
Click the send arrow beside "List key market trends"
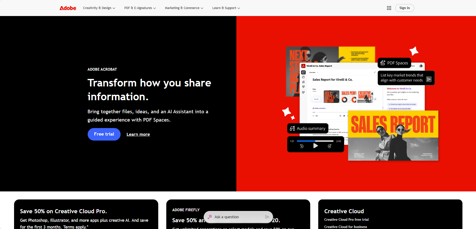(x=429, y=79)
